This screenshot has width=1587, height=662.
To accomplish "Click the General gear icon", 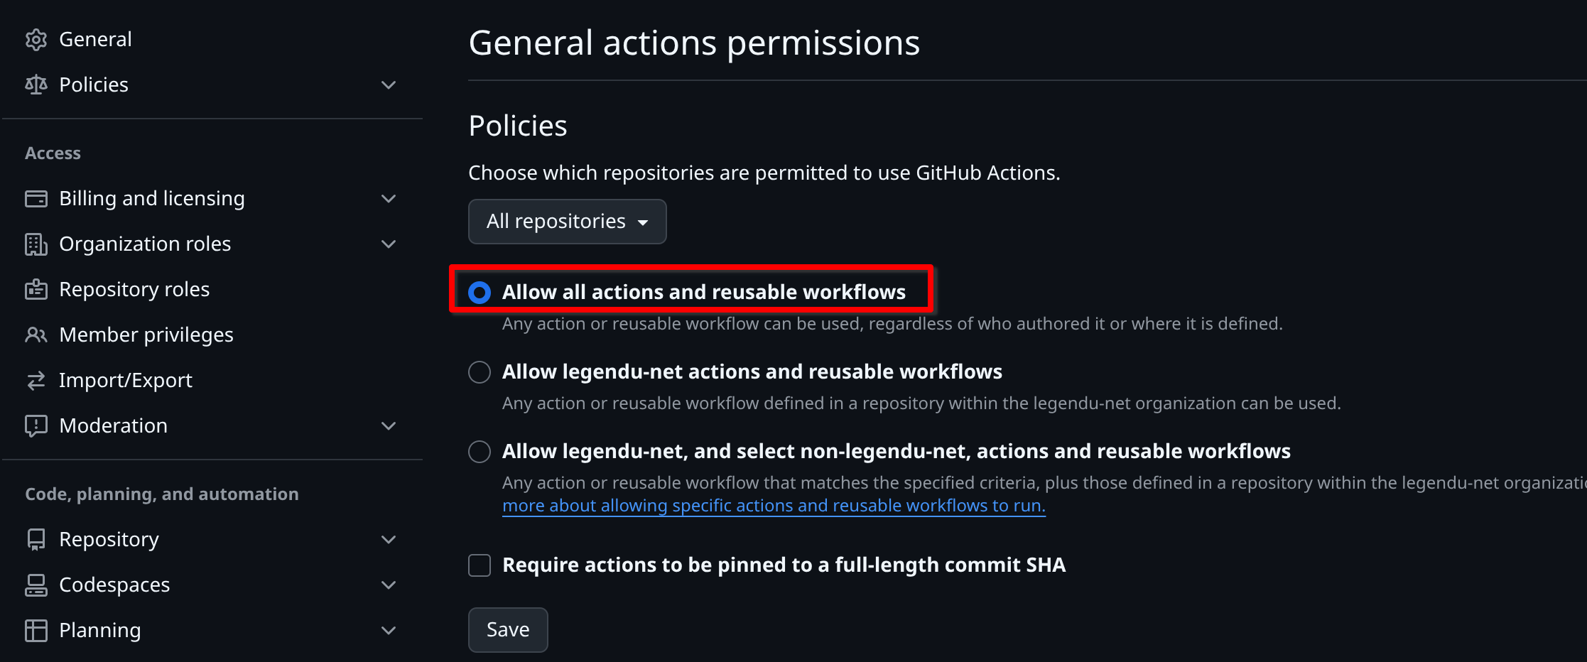I will pos(36,40).
